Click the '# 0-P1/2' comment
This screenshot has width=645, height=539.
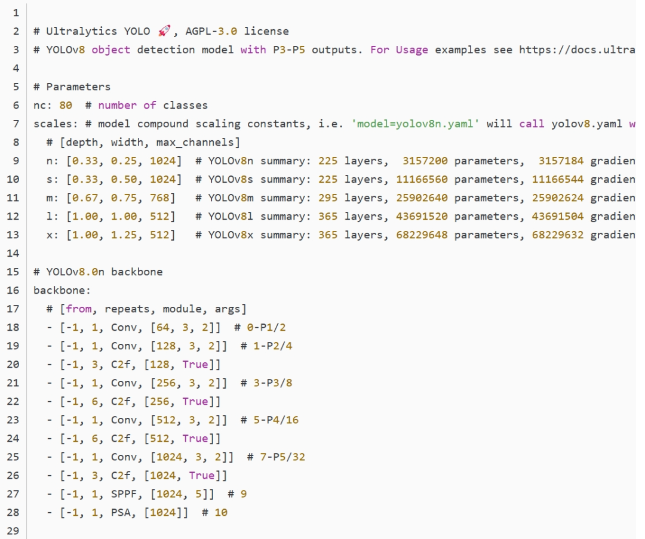pyautogui.click(x=260, y=327)
